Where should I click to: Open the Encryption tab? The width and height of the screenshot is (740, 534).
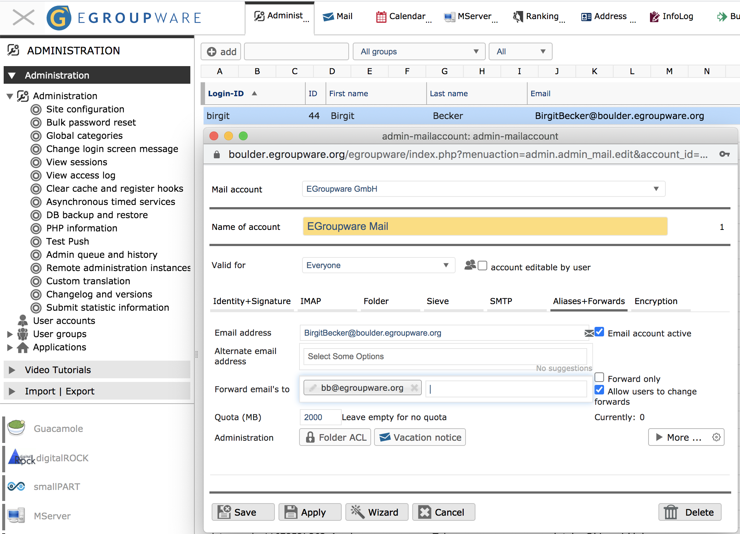click(x=656, y=301)
